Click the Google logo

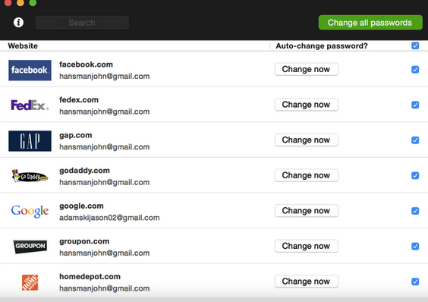tap(30, 211)
